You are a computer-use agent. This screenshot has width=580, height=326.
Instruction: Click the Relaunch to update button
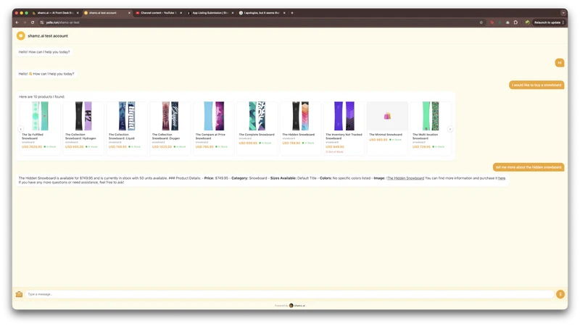(547, 22)
